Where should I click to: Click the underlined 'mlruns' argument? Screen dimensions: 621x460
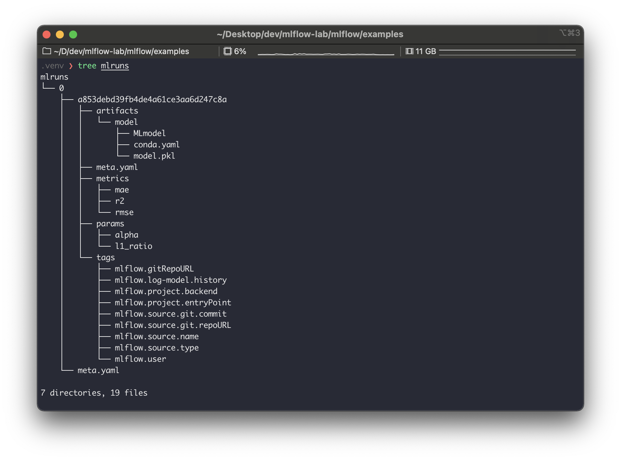pyautogui.click(x=115, y=66)
